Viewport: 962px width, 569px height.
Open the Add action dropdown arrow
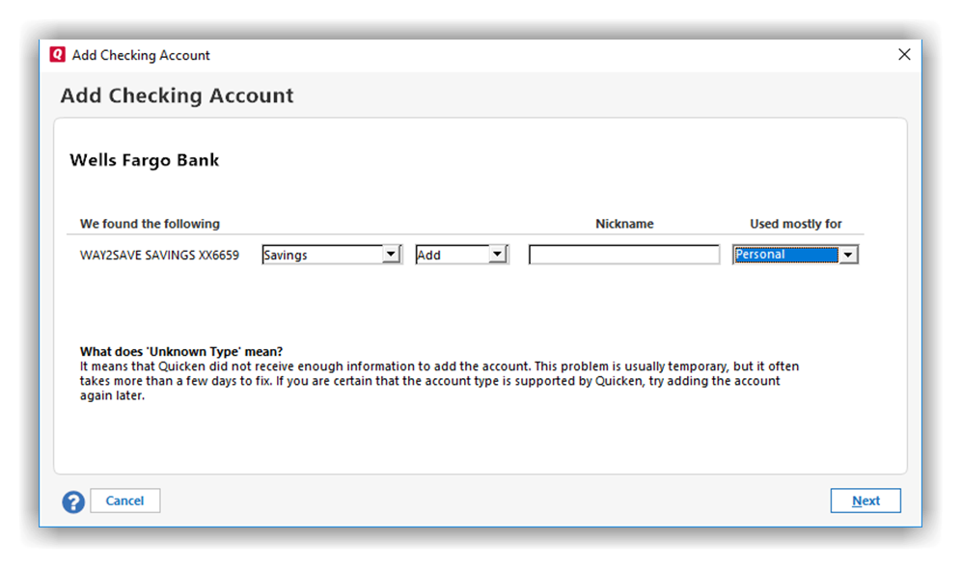coord(497,255)
